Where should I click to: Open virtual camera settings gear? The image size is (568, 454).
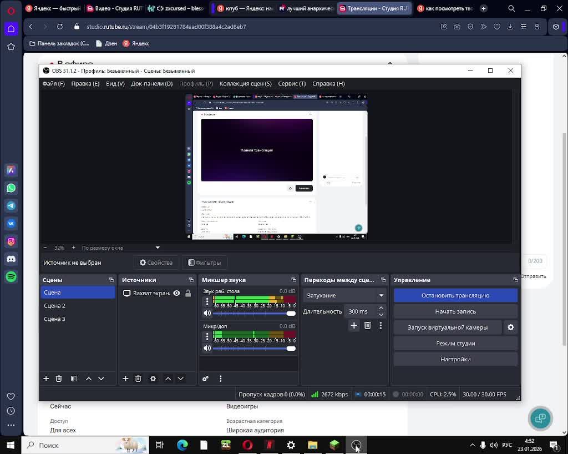pyautogui.click(x=510, y=327)
